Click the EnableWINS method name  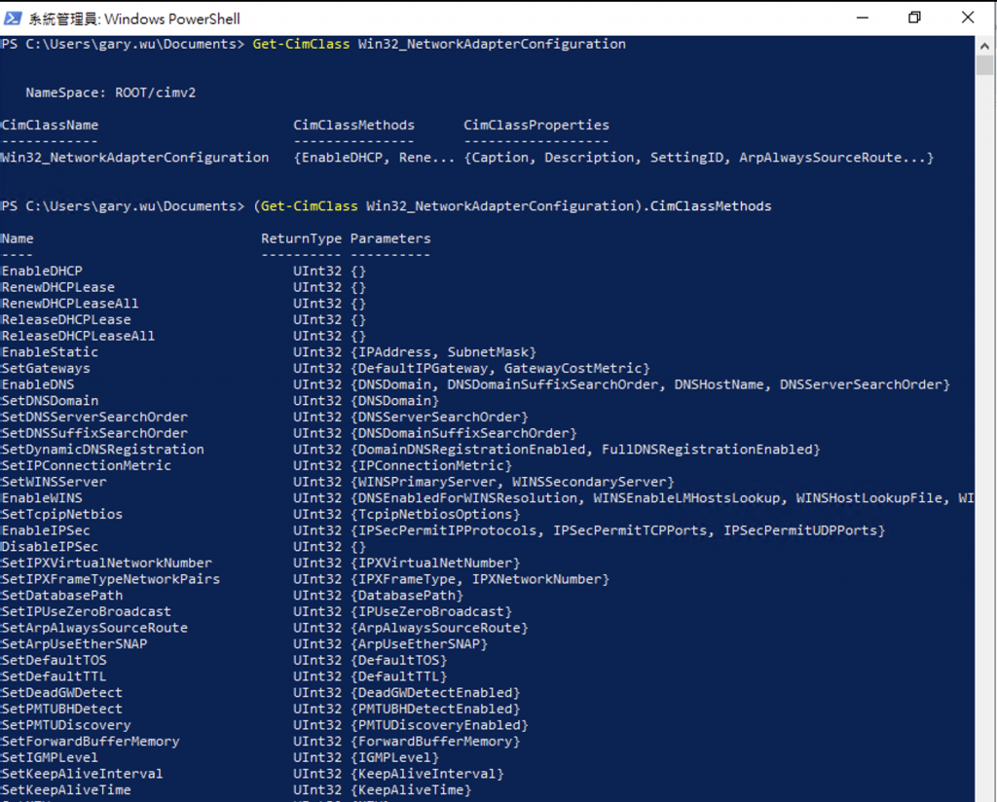pos(42,498)
